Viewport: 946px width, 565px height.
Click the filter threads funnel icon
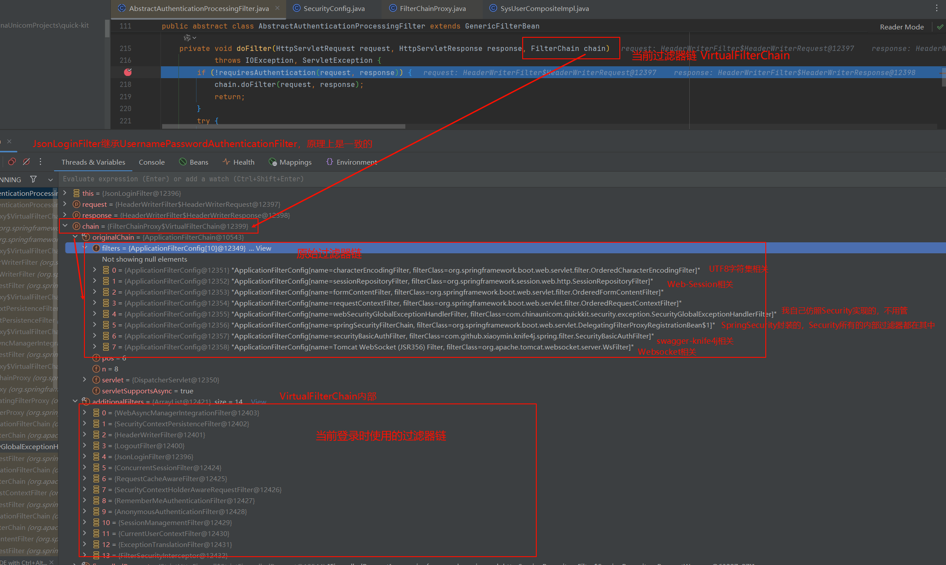click(x=33, y=179)
